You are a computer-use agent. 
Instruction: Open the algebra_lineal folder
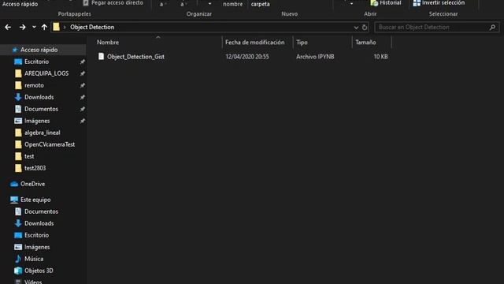click(x=42, y=133)
